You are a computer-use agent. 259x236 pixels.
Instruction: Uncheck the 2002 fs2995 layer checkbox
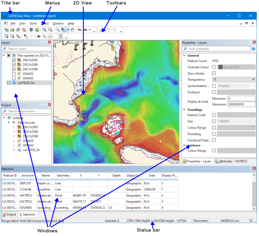click(14, 60)
